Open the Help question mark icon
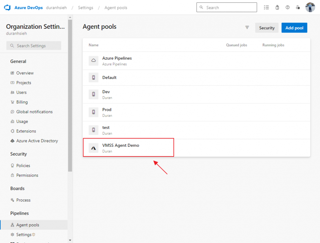 click(287, 7)
